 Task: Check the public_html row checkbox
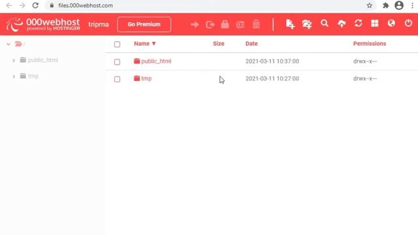click(x=117, y=62)
